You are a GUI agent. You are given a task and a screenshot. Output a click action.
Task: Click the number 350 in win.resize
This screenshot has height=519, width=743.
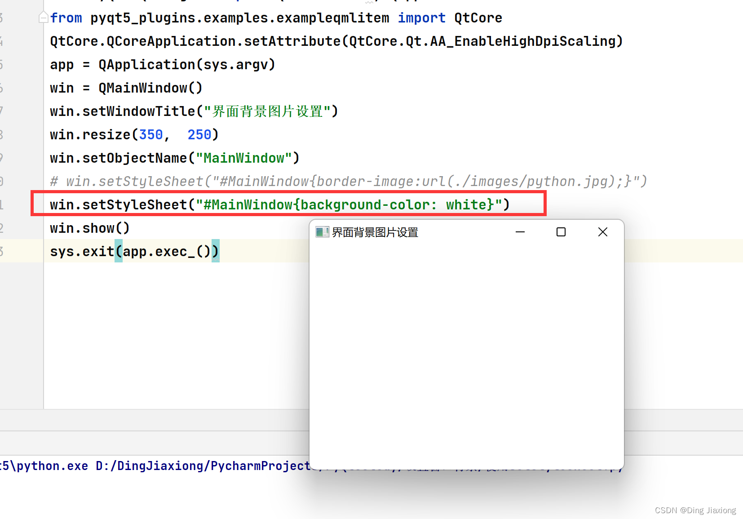click(151, 135)
